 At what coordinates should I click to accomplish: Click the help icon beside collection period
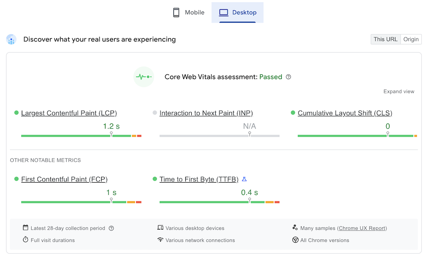point(111,228)
